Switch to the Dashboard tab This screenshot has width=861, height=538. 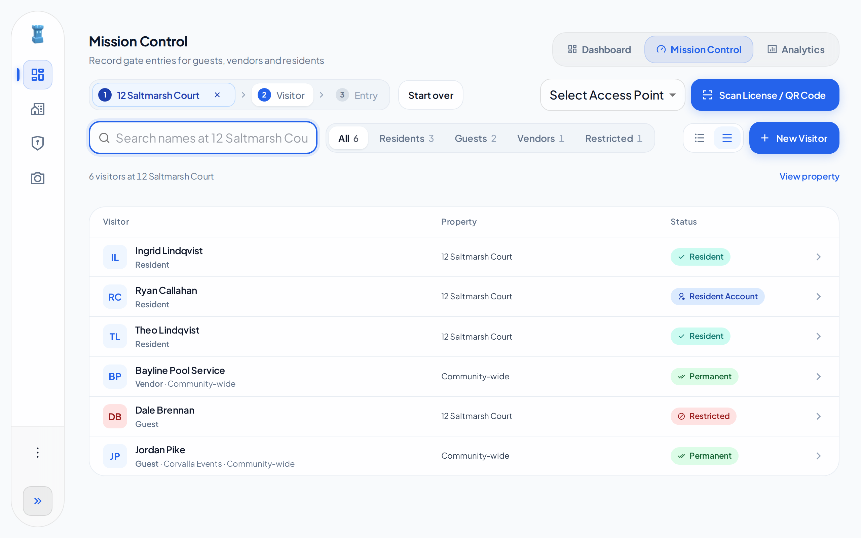599,49
